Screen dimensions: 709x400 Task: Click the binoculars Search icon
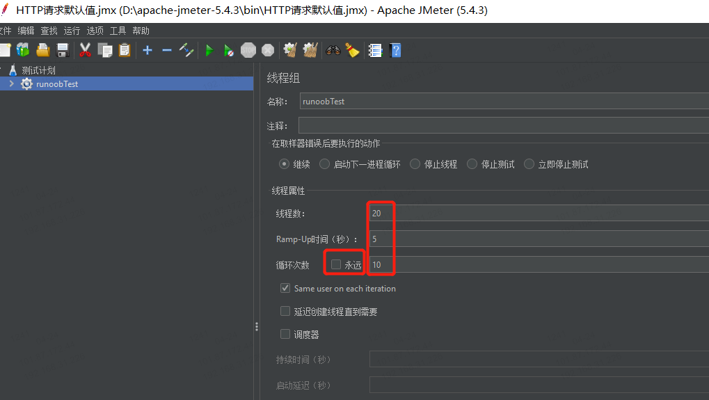point(333,50)
